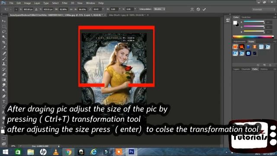Open the Styles panel options menu

coord(275,42)
